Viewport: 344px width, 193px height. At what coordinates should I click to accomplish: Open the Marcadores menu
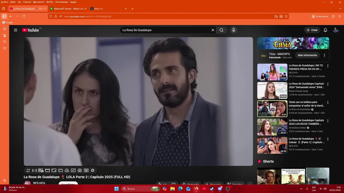[39, 2]
